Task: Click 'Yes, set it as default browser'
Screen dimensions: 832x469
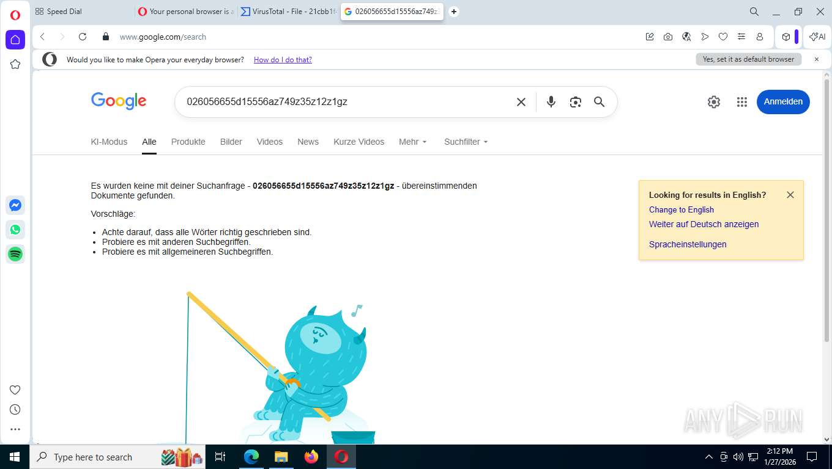Action: 748,59
